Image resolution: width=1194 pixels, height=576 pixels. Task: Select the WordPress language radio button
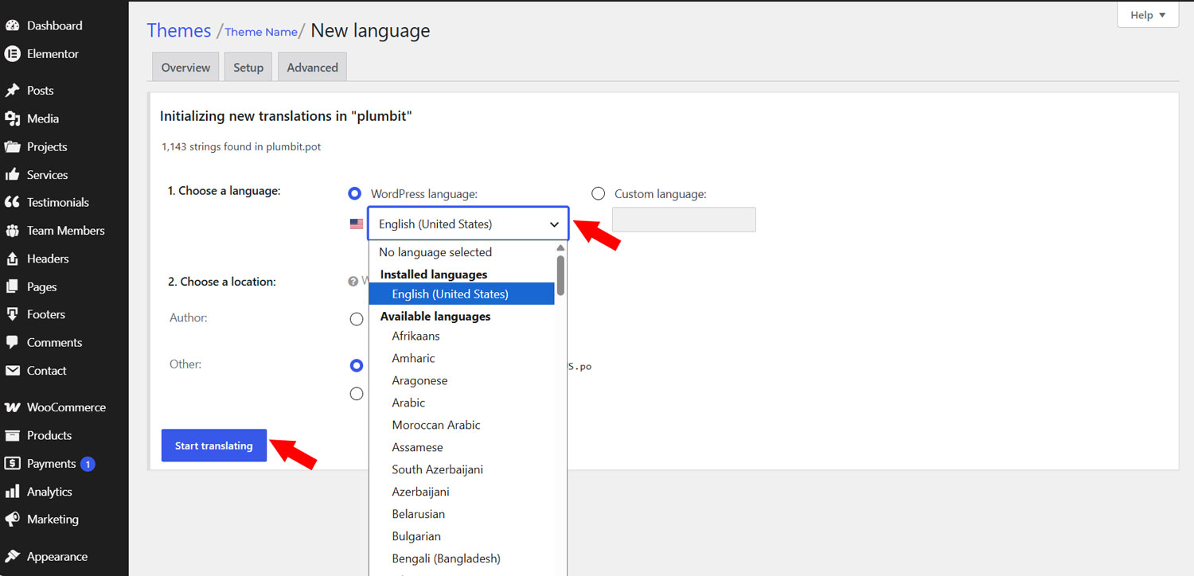(355, 193)
